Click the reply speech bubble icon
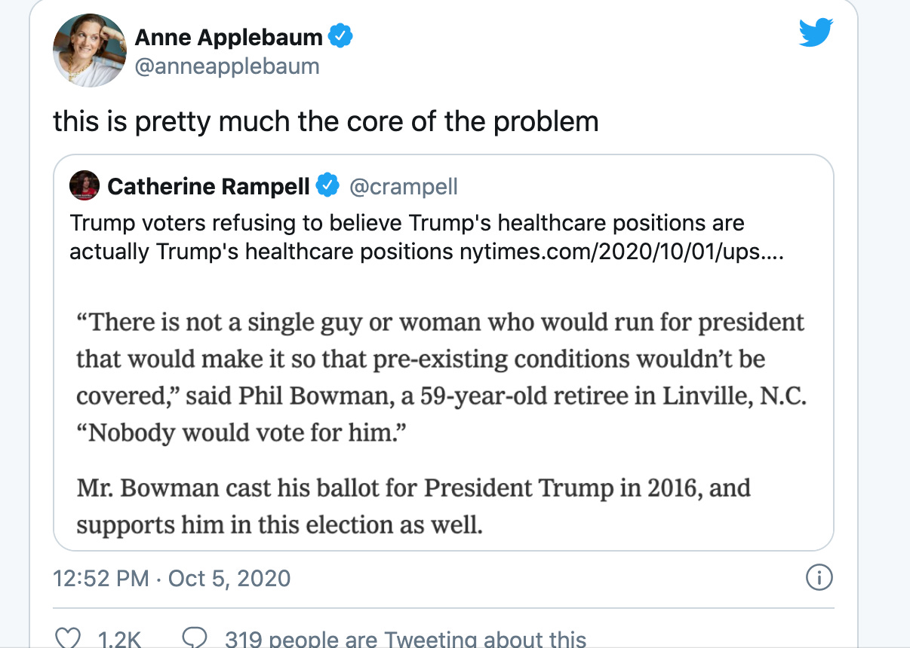The height and width of the screenshot is (648, 910). 195,639
